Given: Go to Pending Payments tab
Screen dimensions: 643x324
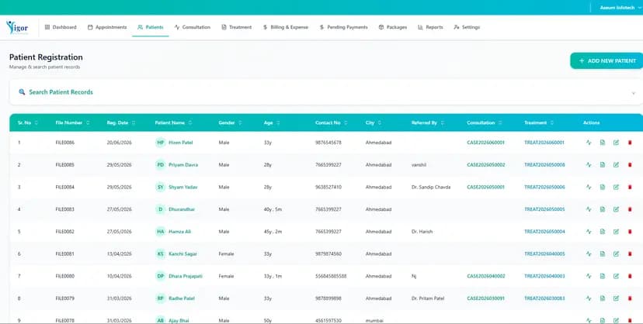Looking at the screenshot, I should [344, 27].
